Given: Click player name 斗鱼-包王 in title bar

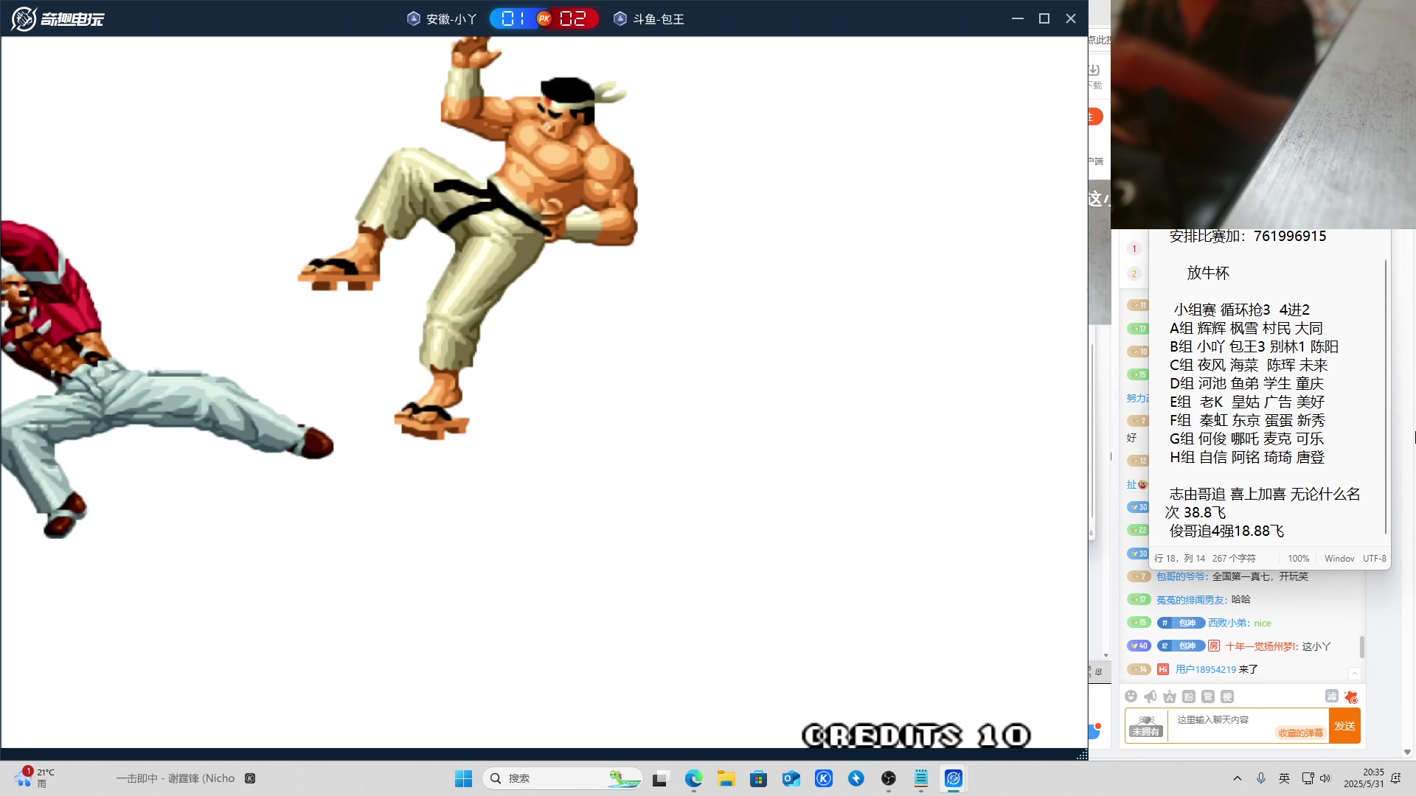Looking at the screenshot, I should coord(659,19).
